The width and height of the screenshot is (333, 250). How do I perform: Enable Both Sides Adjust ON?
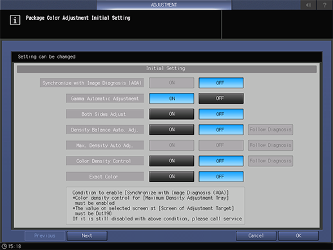coord(171,114)
